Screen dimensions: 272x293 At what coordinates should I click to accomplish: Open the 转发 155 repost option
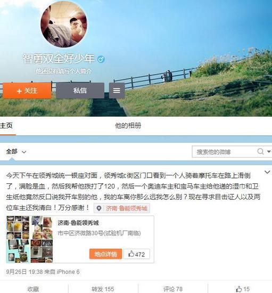coord(103,289)
